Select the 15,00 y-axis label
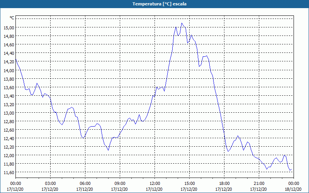The height and width of the screenshot is (193, 309). pyautogui.click(x=9, y=27)
